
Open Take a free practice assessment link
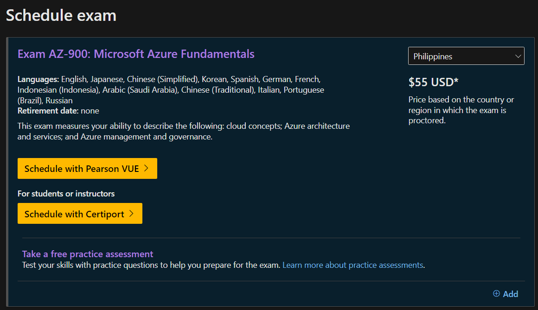[x=88, y=254]
